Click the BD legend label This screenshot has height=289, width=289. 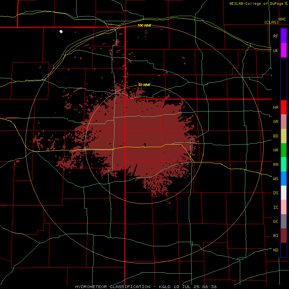276,136
